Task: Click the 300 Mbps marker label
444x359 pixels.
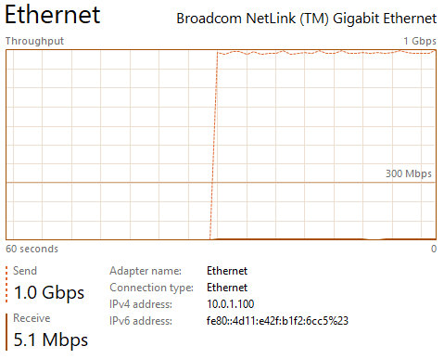Action: point(409,173)
